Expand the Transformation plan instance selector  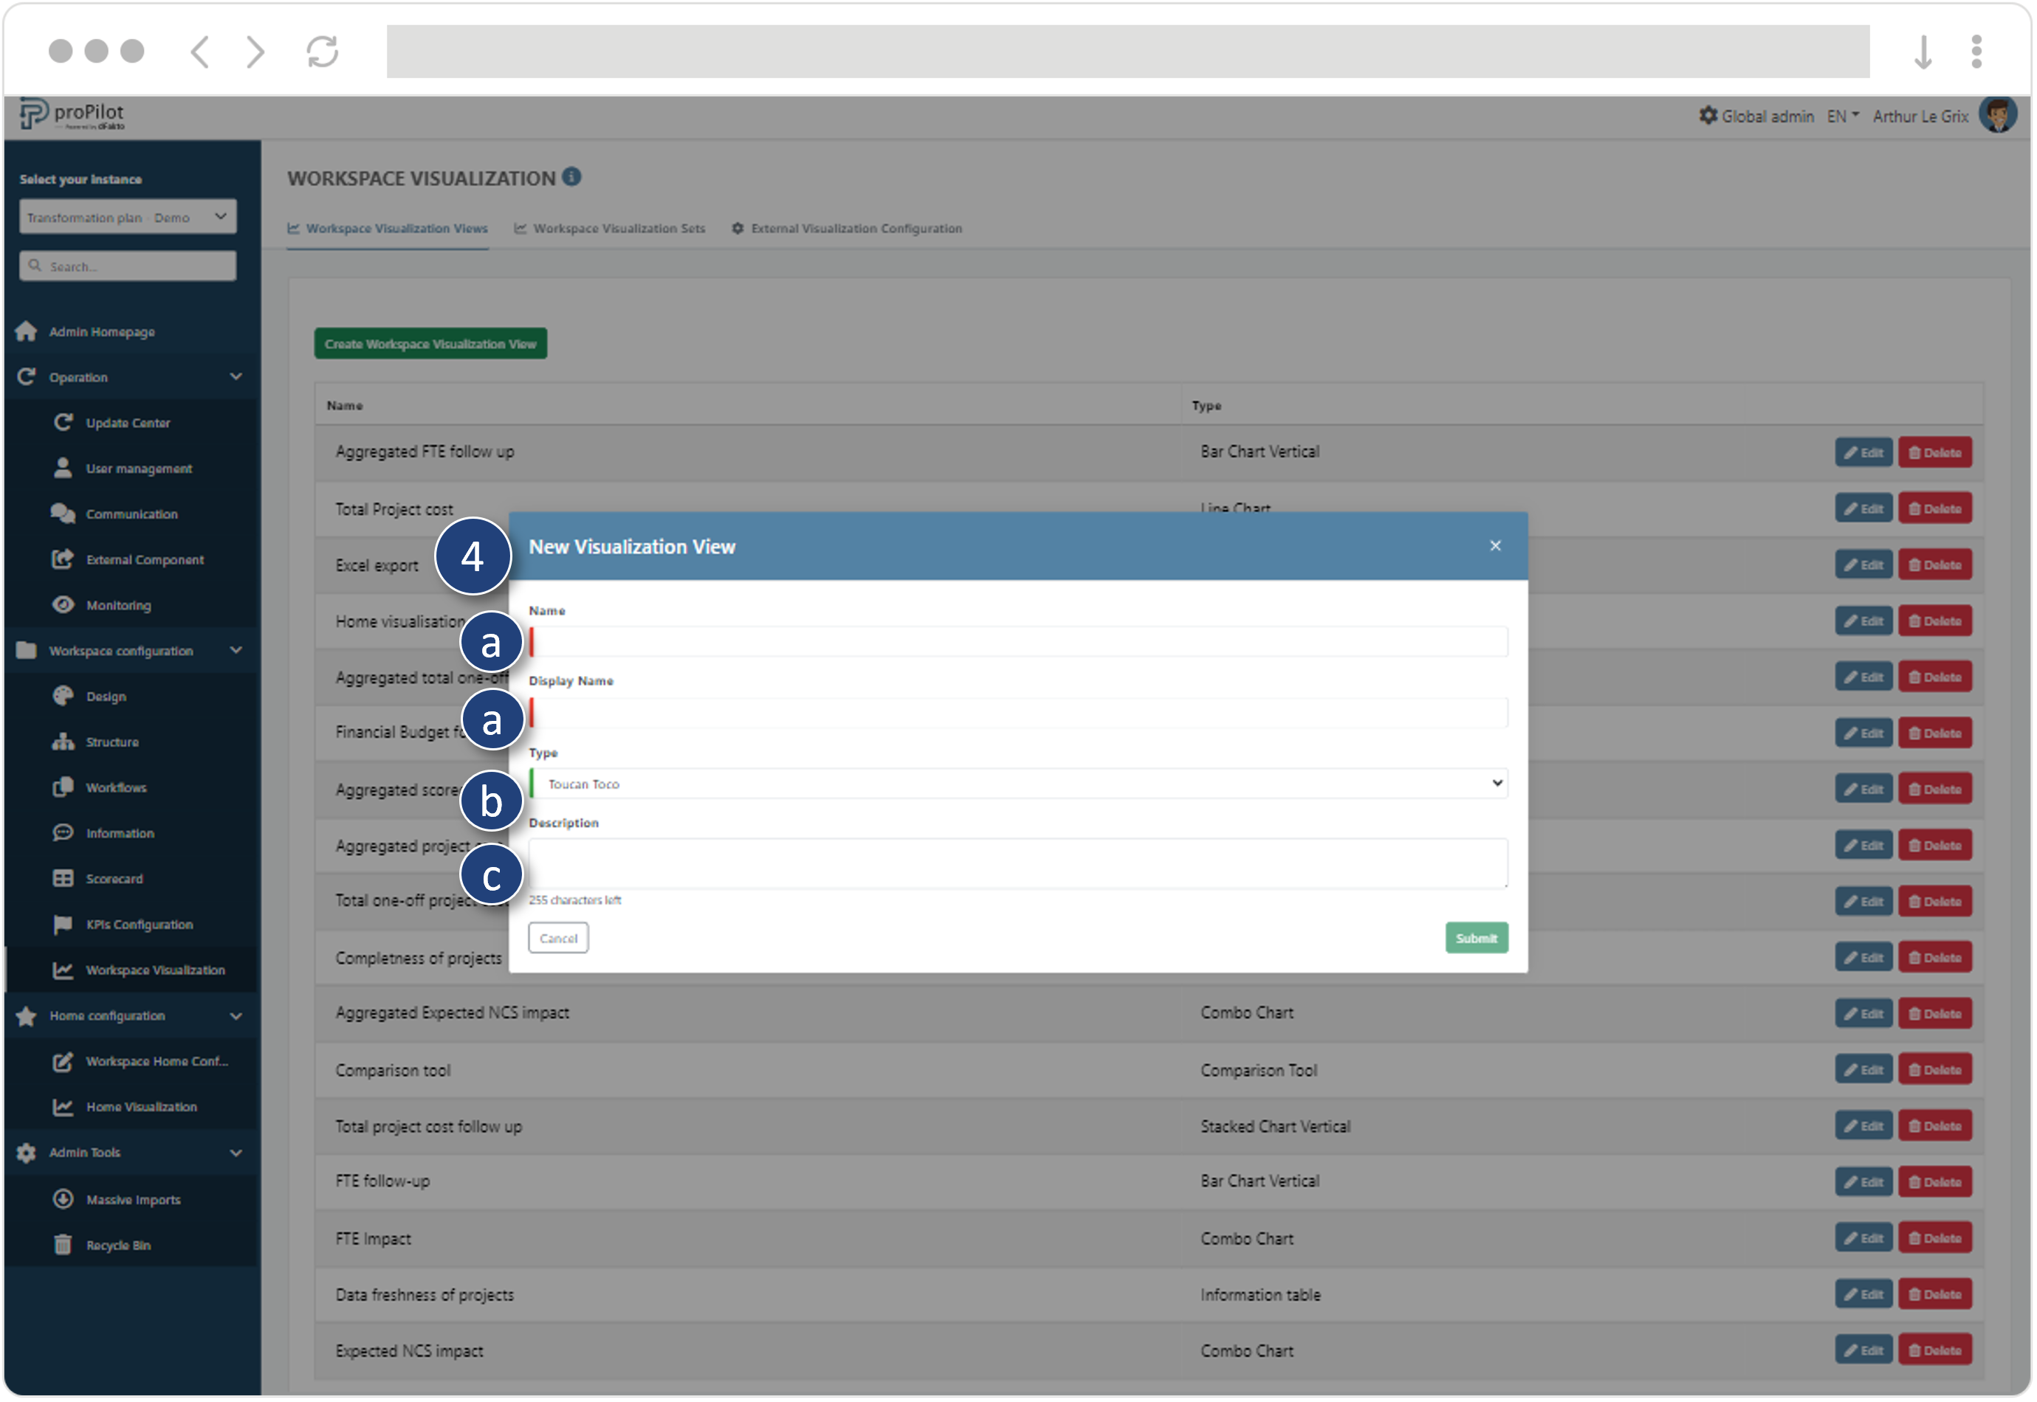[x=128, y=217]
